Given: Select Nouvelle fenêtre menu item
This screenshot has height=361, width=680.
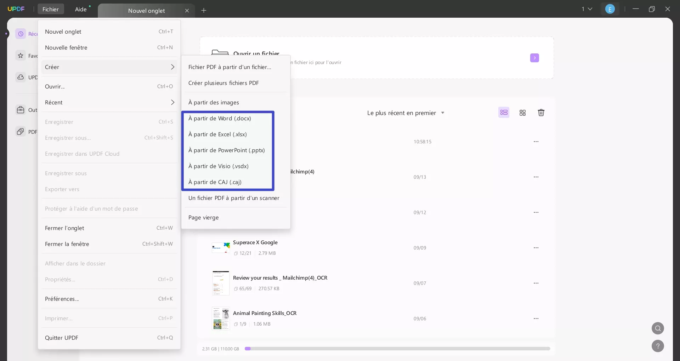Looking at the screenshot, I should point(109,47).
